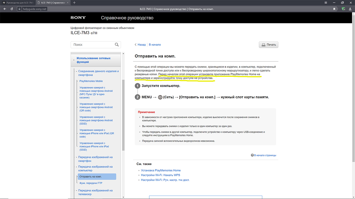Click step text Запустите компьютер.

click(161, 86)
